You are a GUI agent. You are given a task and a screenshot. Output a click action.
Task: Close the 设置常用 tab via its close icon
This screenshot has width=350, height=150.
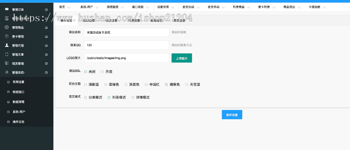(173, 7)
